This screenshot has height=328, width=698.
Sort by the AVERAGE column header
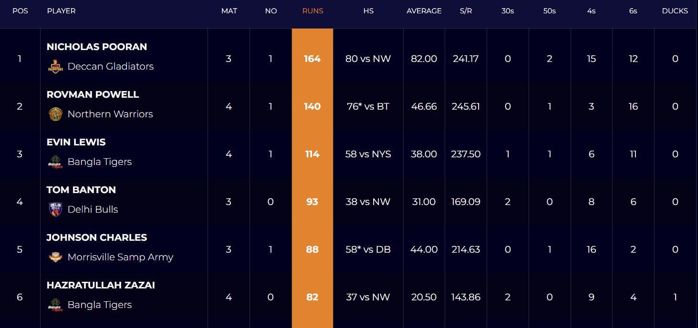click(424, 10)
